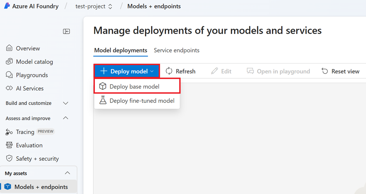Click the Reset view button

(x=340, y=71)
